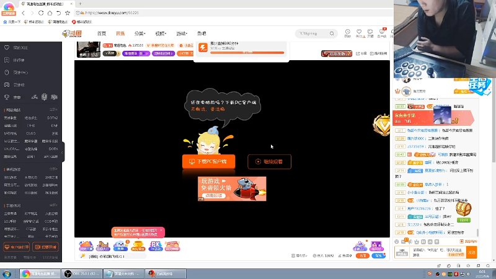Click the orange task progress bar
Image resolution: width=496 pixels, height=279 pixels.
247,53
